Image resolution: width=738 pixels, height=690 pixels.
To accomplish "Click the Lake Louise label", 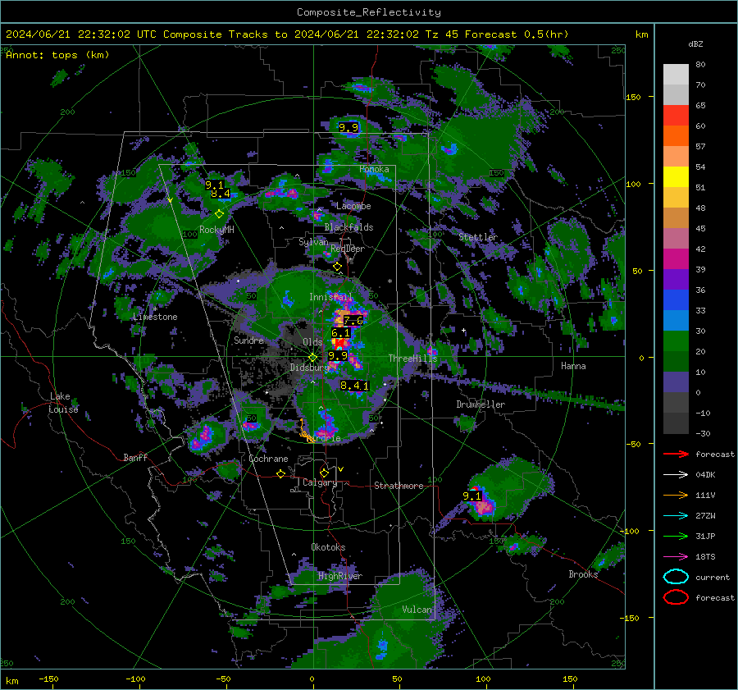I will click(x=63, y=403).
